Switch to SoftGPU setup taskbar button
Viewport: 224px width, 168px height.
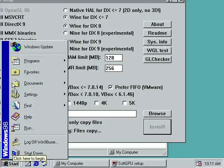tap(139, 163)
